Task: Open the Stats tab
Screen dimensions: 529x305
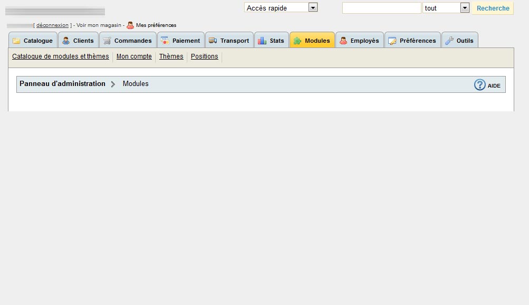Action: 272,40
